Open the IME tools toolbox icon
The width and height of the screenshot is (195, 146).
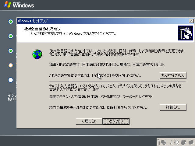pyautogui.click(x=191, y=142)
